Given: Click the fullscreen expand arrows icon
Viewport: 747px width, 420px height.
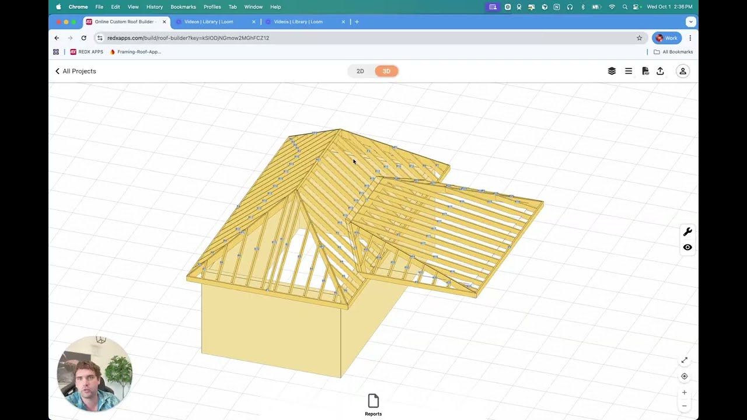Looking at the screenshot, I should click(x=685, y=360).
